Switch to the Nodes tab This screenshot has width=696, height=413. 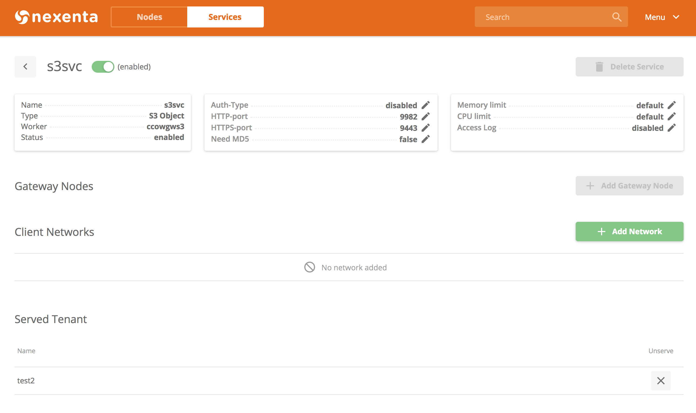pyautogui.click(x=149, y=17)
